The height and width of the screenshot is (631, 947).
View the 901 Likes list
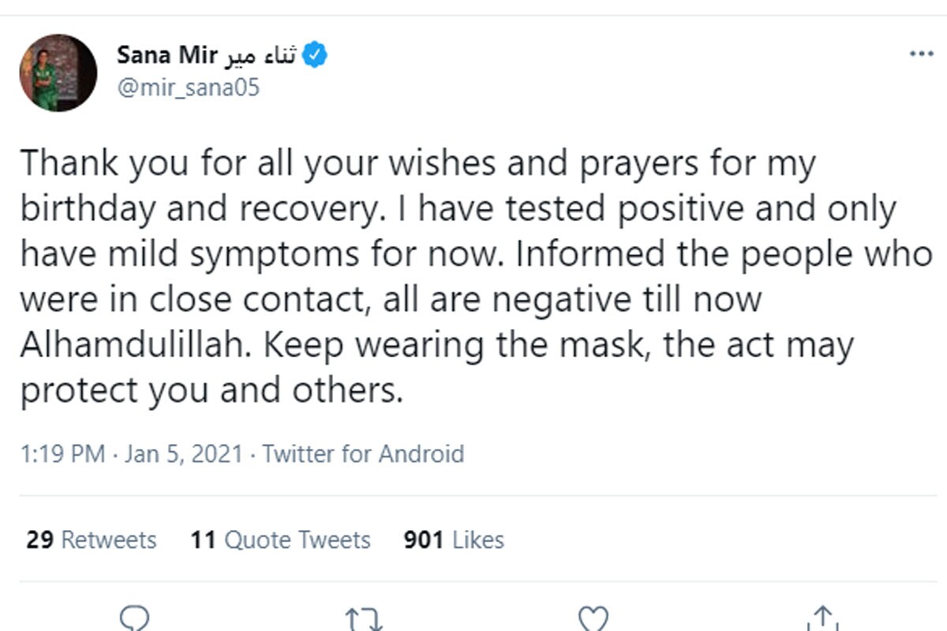point(454,540)
